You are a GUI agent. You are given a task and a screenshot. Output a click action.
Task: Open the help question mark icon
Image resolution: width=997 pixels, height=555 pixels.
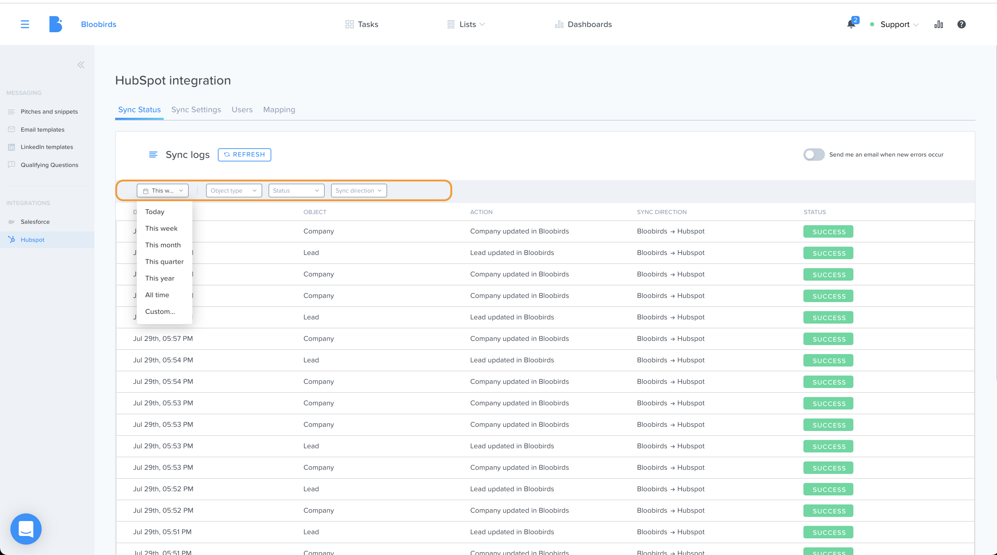[961, 24]
